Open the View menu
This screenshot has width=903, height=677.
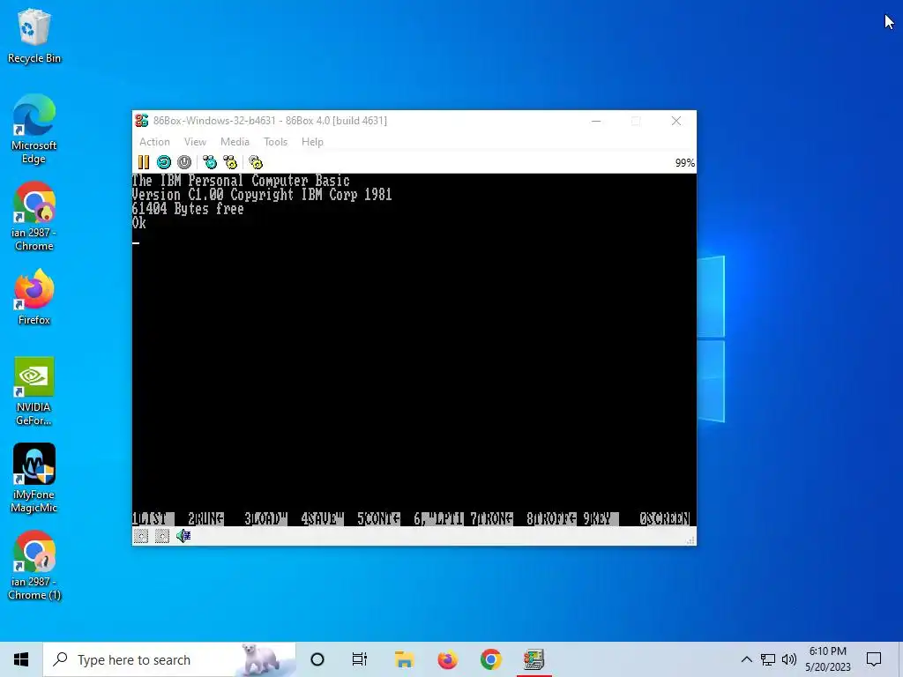click(195, 142)
